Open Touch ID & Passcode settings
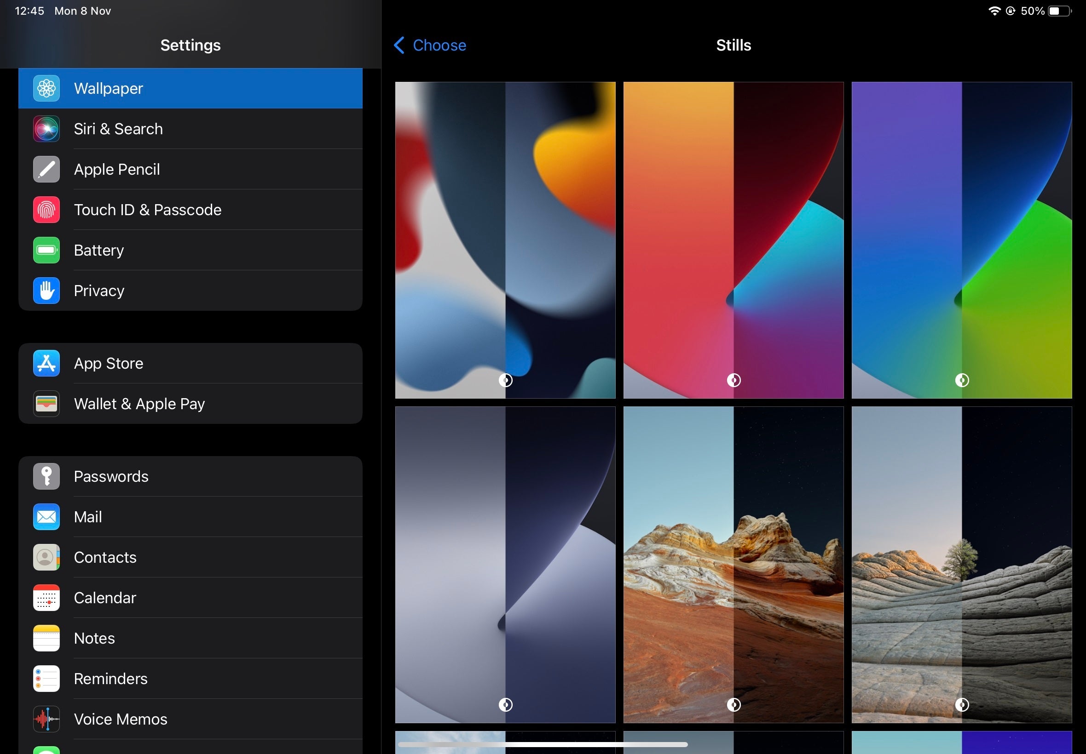This screenshot has width=1086, height=754. [191, 209]
